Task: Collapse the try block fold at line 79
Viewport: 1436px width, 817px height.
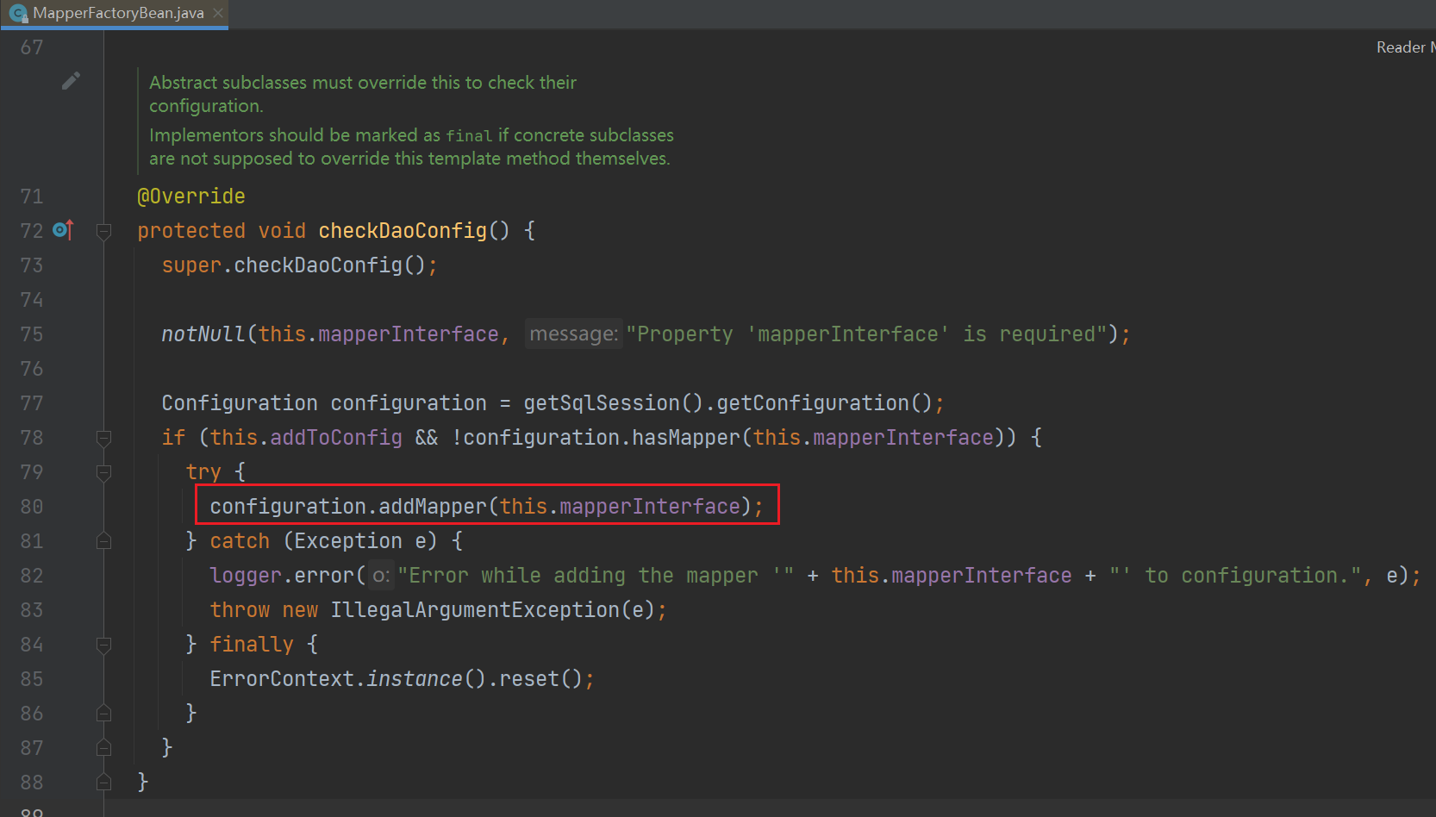Action: (x=103, y=472)
